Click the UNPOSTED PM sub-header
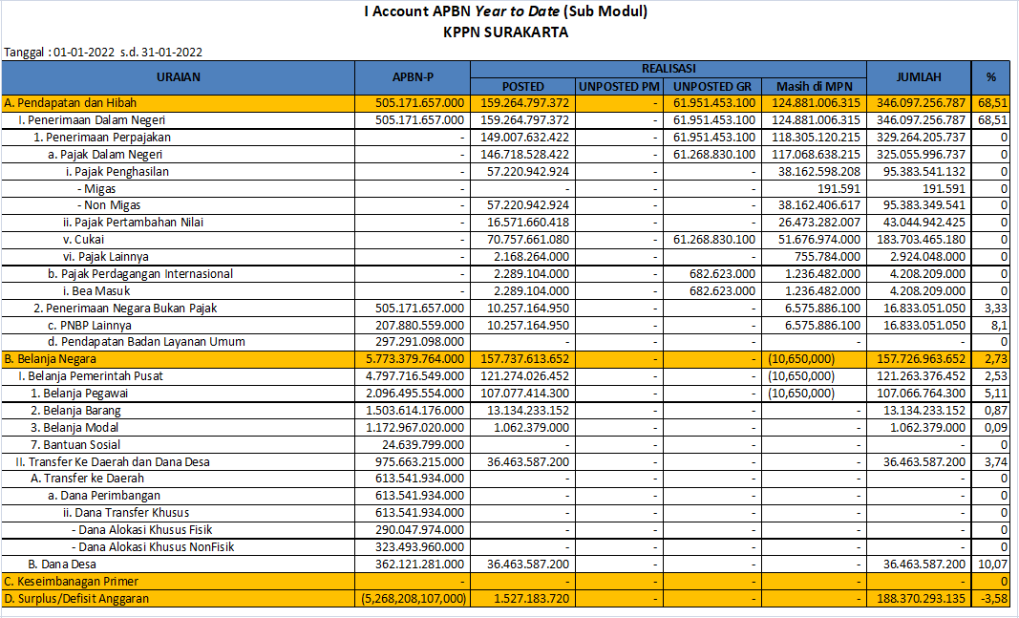 (x=620, y=86)
